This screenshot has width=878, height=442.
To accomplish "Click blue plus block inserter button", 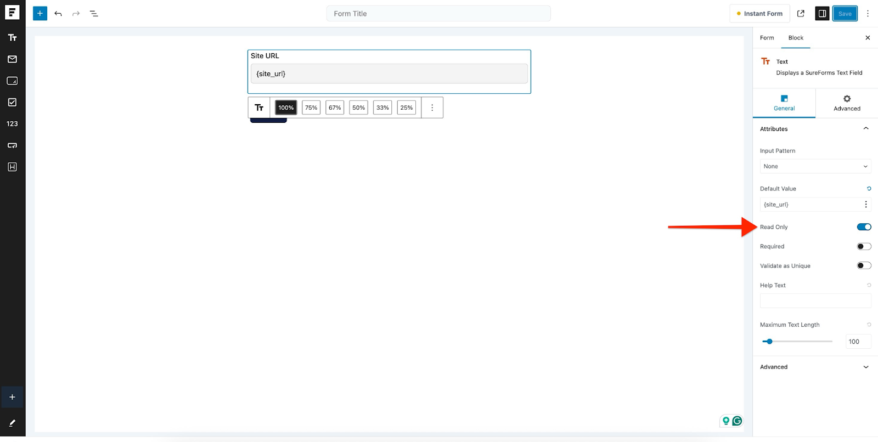I will point(40,14).
